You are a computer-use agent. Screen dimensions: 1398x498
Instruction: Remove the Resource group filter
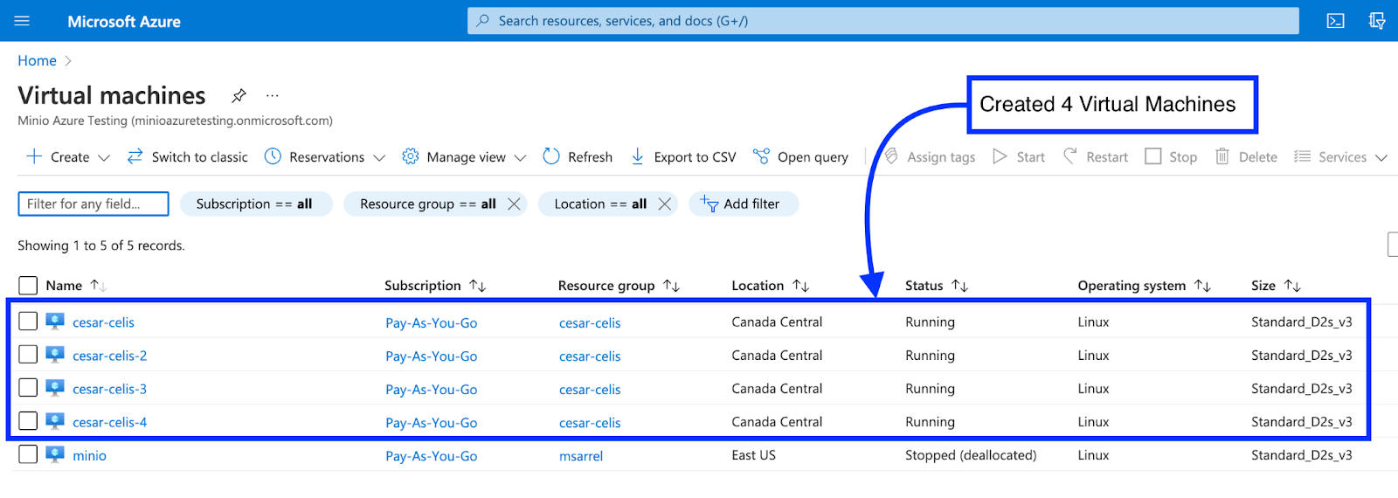(x=514, y=204)
